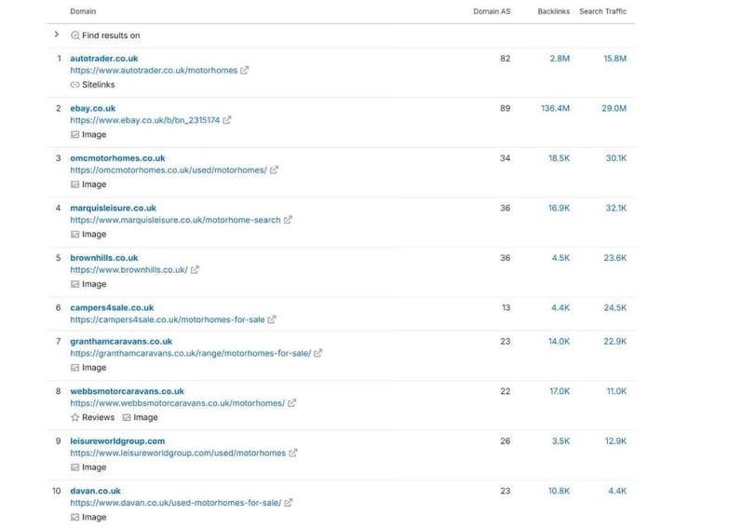Expand the Find results on row chevron

tap(57, 34)
